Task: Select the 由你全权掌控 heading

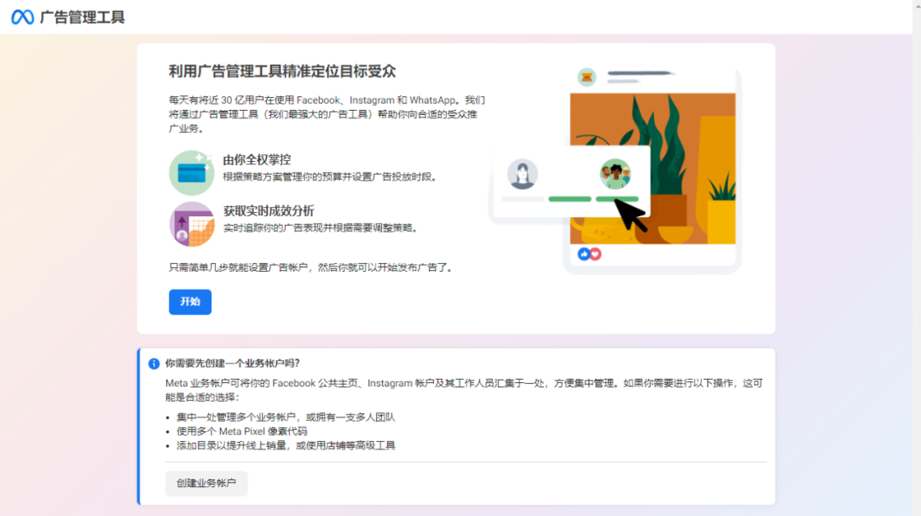Action: [x=257, y=160]
